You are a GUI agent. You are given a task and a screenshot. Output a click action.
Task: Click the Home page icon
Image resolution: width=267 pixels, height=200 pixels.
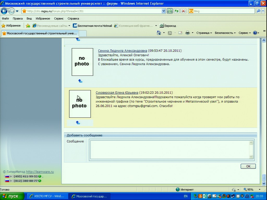click(x=159, y=33)
